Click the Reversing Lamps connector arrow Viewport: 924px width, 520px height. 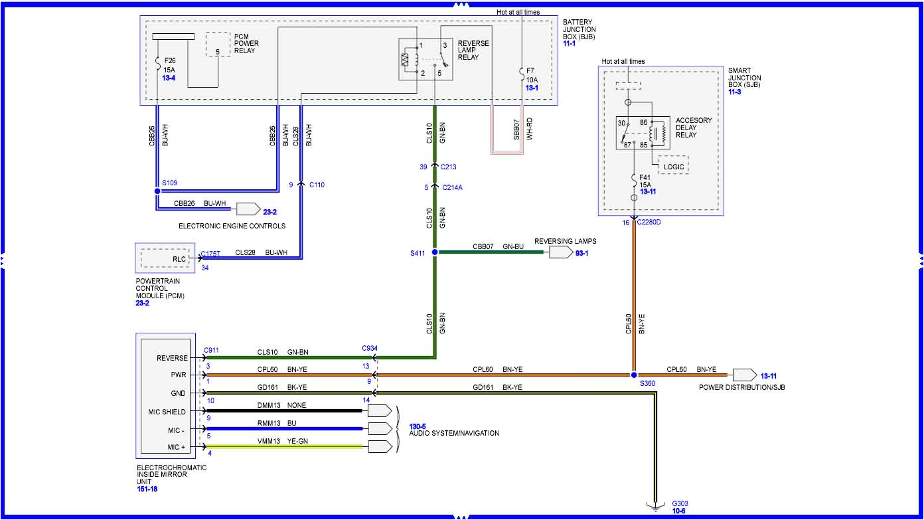pos(560,252)
